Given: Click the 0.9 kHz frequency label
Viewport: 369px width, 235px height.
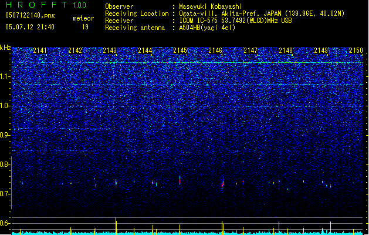Looking at the screenshot, I should click(x=5, y=135).
